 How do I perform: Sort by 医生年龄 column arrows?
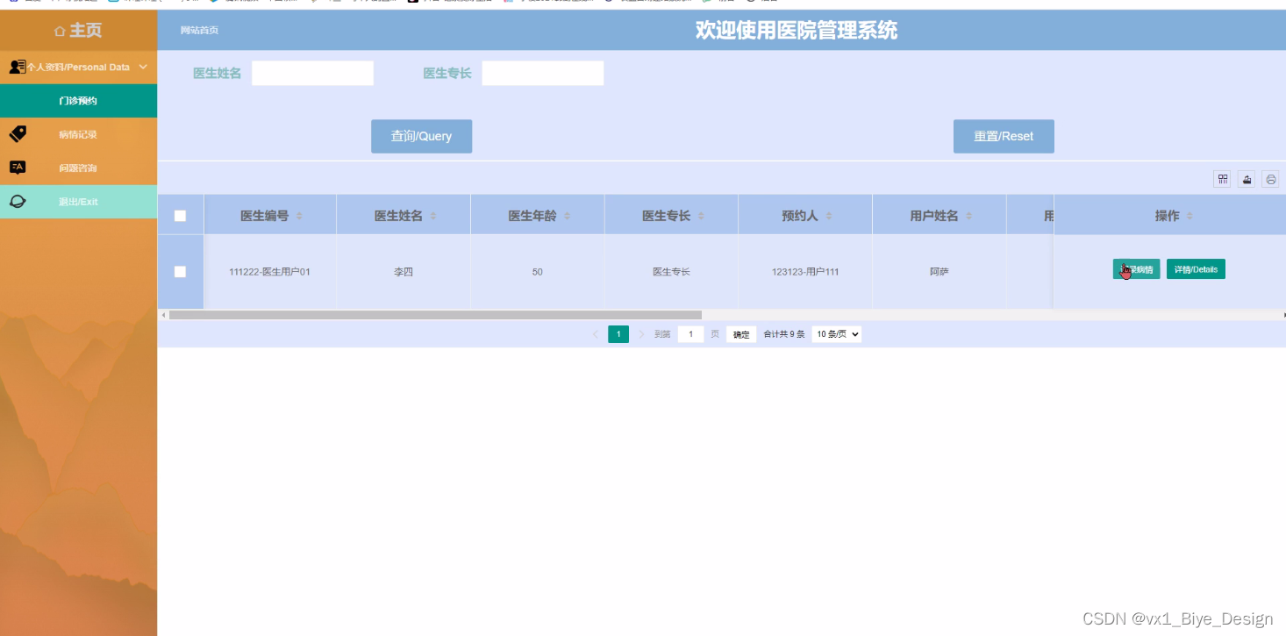point(567,216)
